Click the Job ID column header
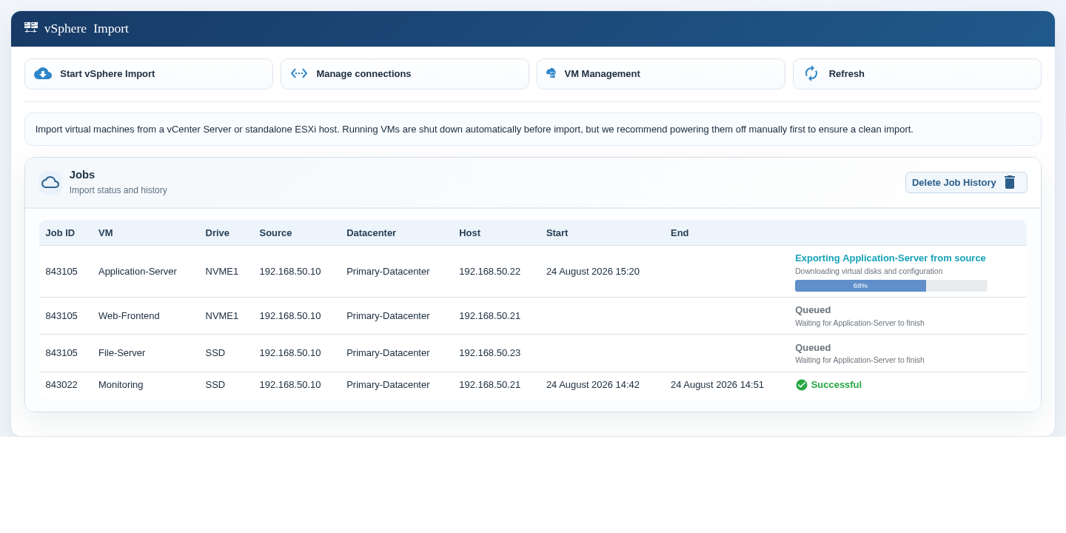The image size is (1066, 533). (60, 232)
